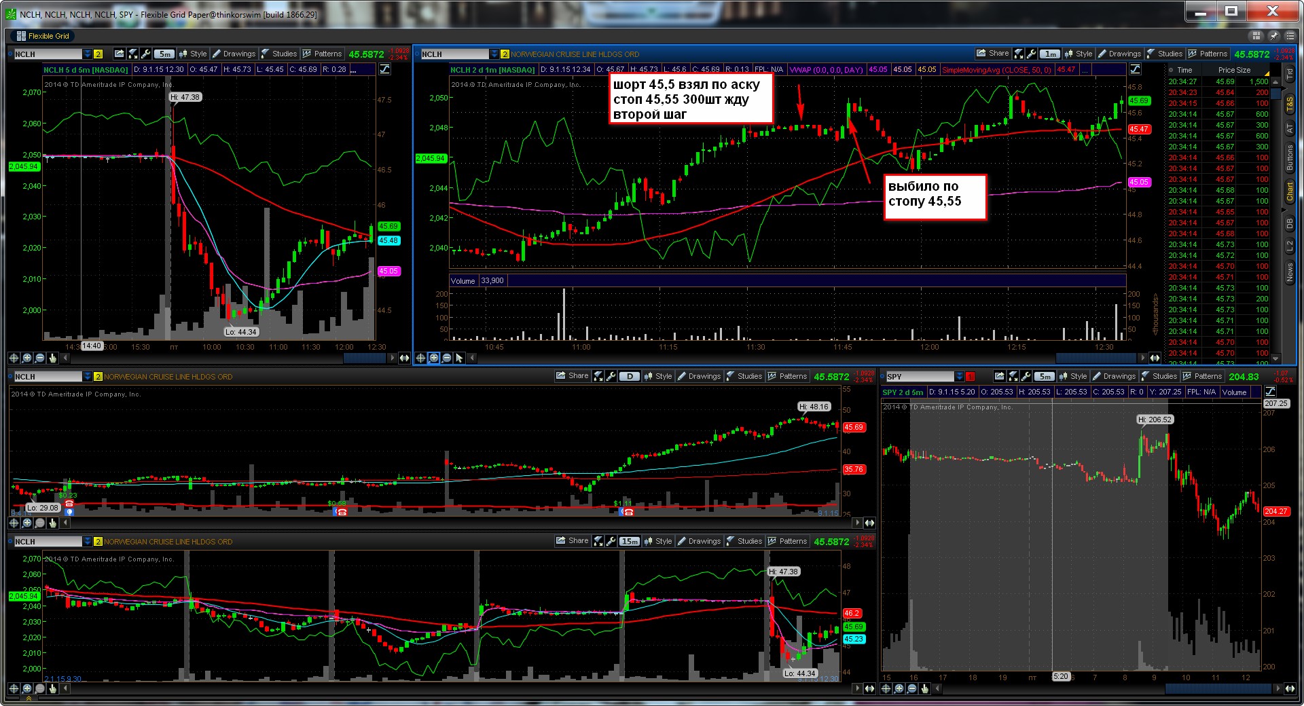Open chart settings wrench on 1m chart
1304x706 pixels.
[x=1032, y=54]
